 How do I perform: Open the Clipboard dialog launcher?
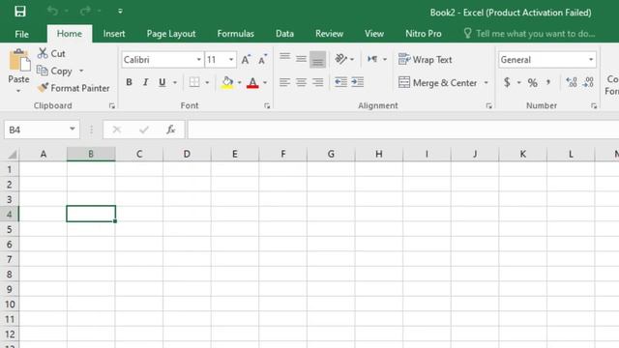[112, 105]
